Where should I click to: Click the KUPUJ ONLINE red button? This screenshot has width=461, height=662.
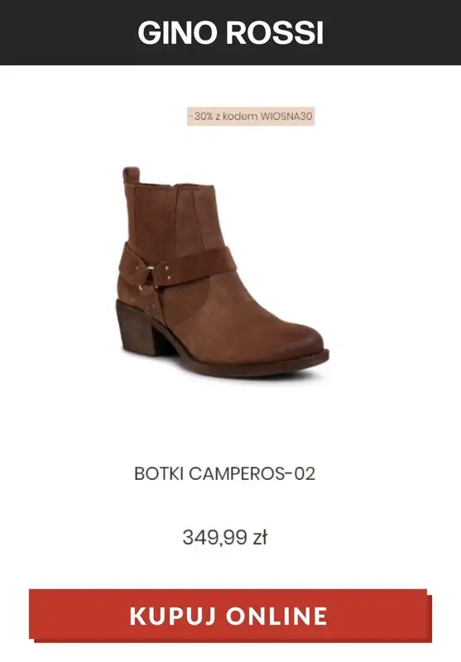[x=230, y=616]
